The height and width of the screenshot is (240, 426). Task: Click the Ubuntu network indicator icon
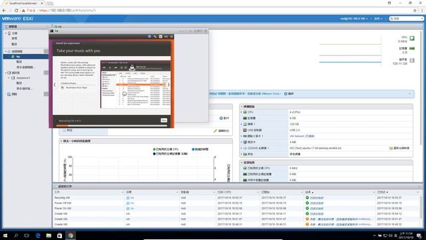coord(155,37)
